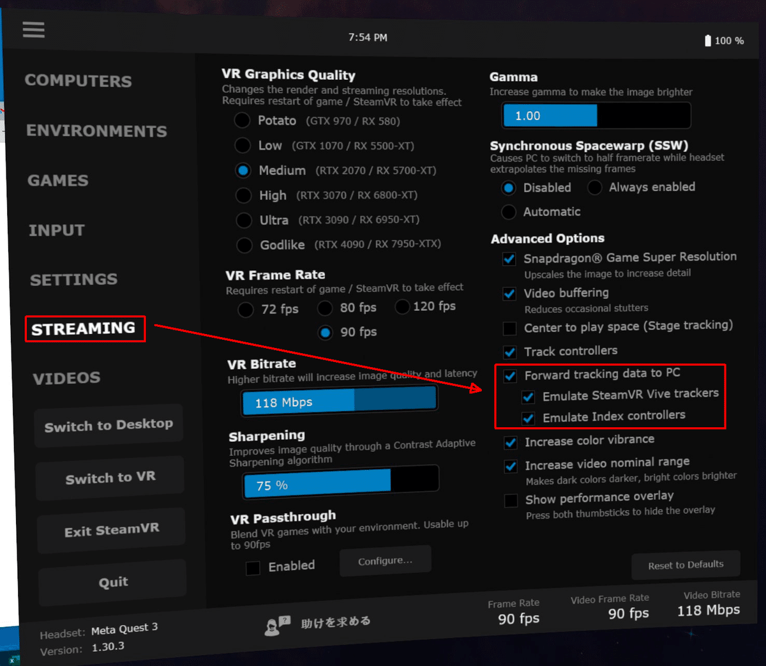Open the VIDEOS tab

pyautogui.click(x=67, y=378)
